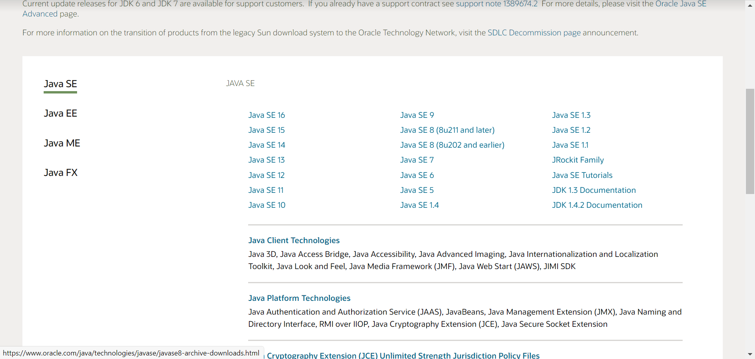Screen dimensions: 755x359
Task: Open the Java SE 1.2 archive link
Action: pos(571,130)
